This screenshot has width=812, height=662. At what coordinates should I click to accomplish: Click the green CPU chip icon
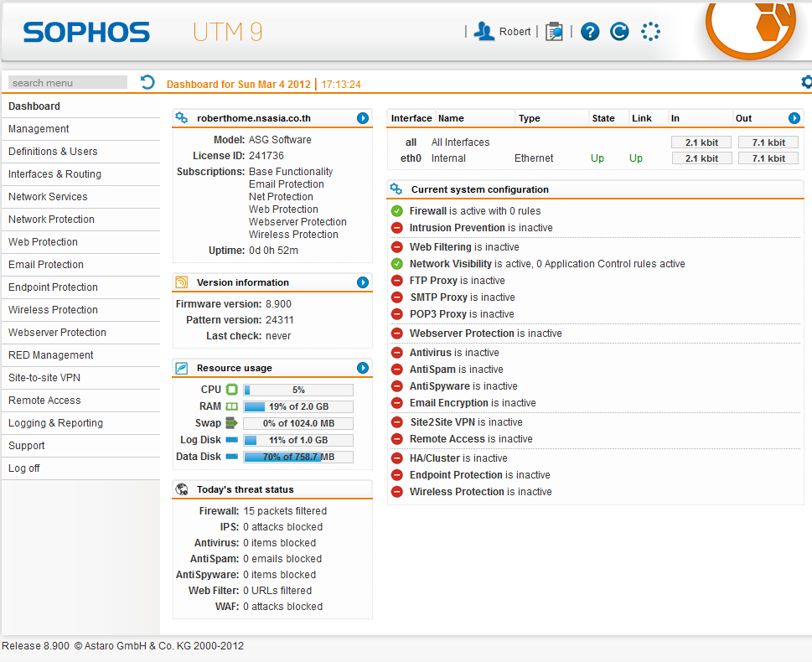[x=232, y=390]
